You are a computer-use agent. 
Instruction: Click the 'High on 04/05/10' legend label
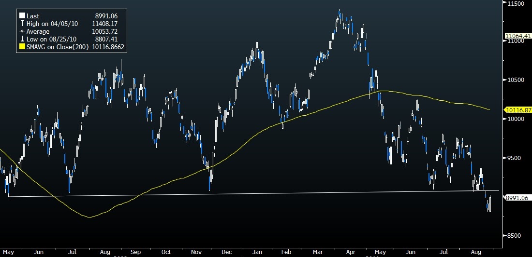click(48, 24)
